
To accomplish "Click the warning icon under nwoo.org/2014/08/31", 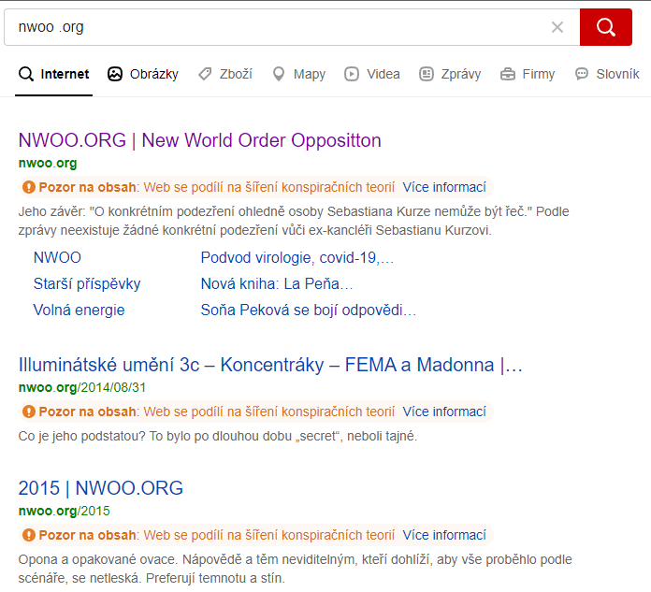I will 29,412.
